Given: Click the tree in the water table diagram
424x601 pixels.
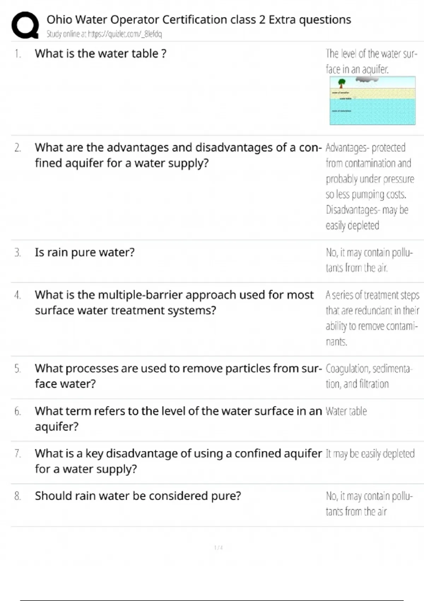Looking at the screenshot, I should [341, 83].
